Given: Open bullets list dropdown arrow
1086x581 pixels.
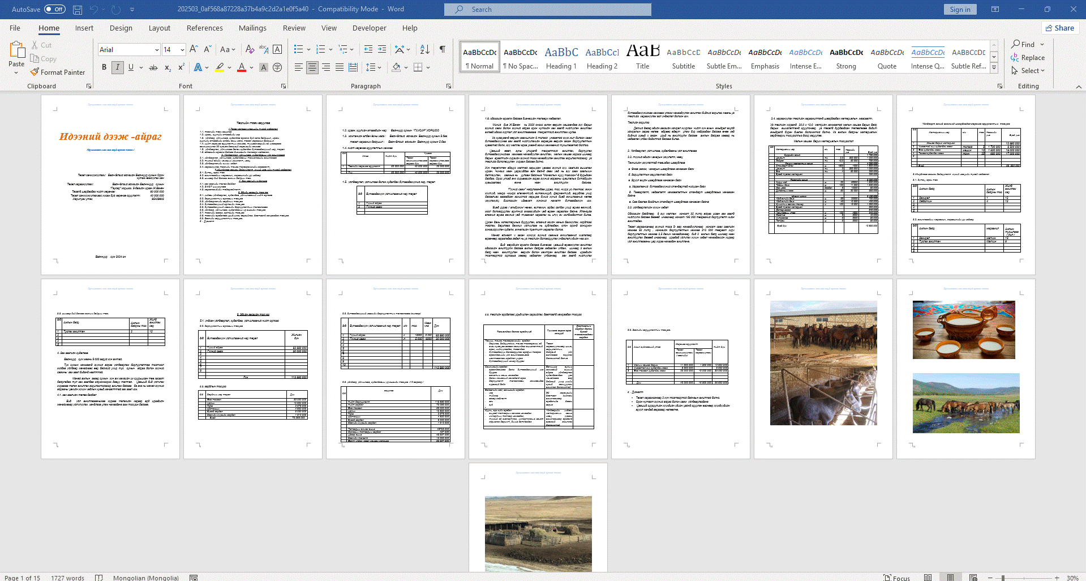Looking at the screenshot, I should point(308,49).
